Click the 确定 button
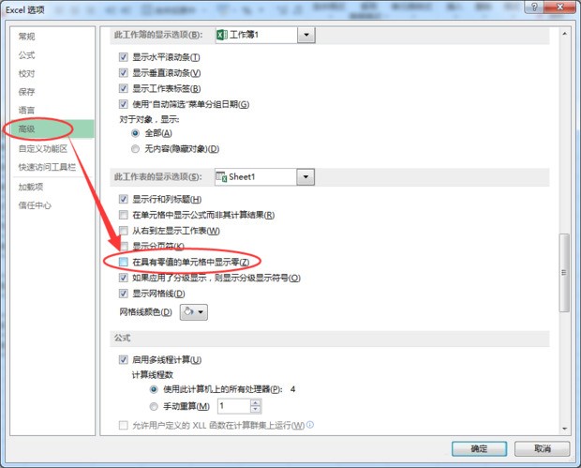Screen dimensions: 581x468 (x=479, y=448)
